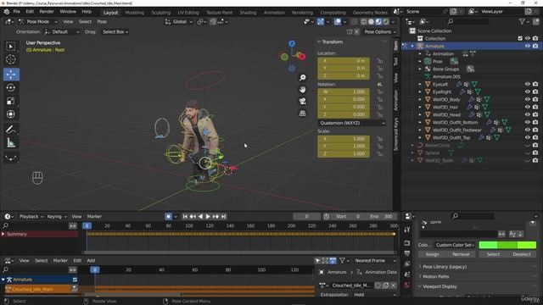Viewport: 543px width, 305px height.
Task: Open the File menu
Action: click(x=16, y=11)
